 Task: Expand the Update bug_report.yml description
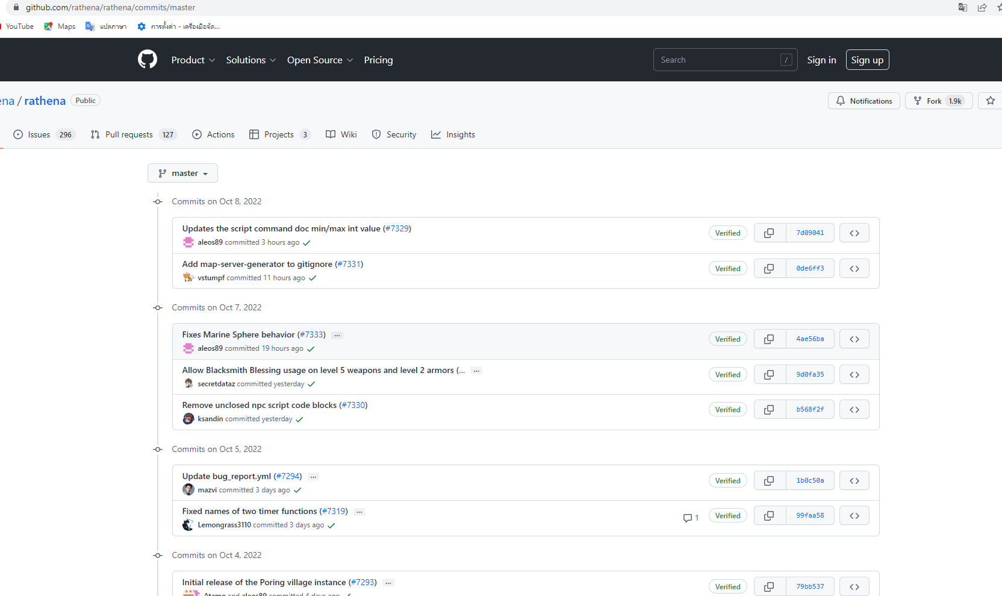click(x=313, y=476)
